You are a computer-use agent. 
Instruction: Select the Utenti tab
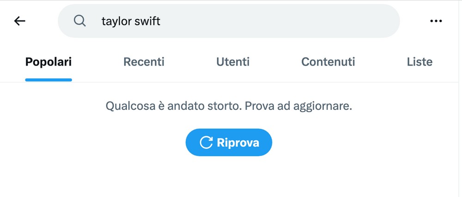point(233,62)
